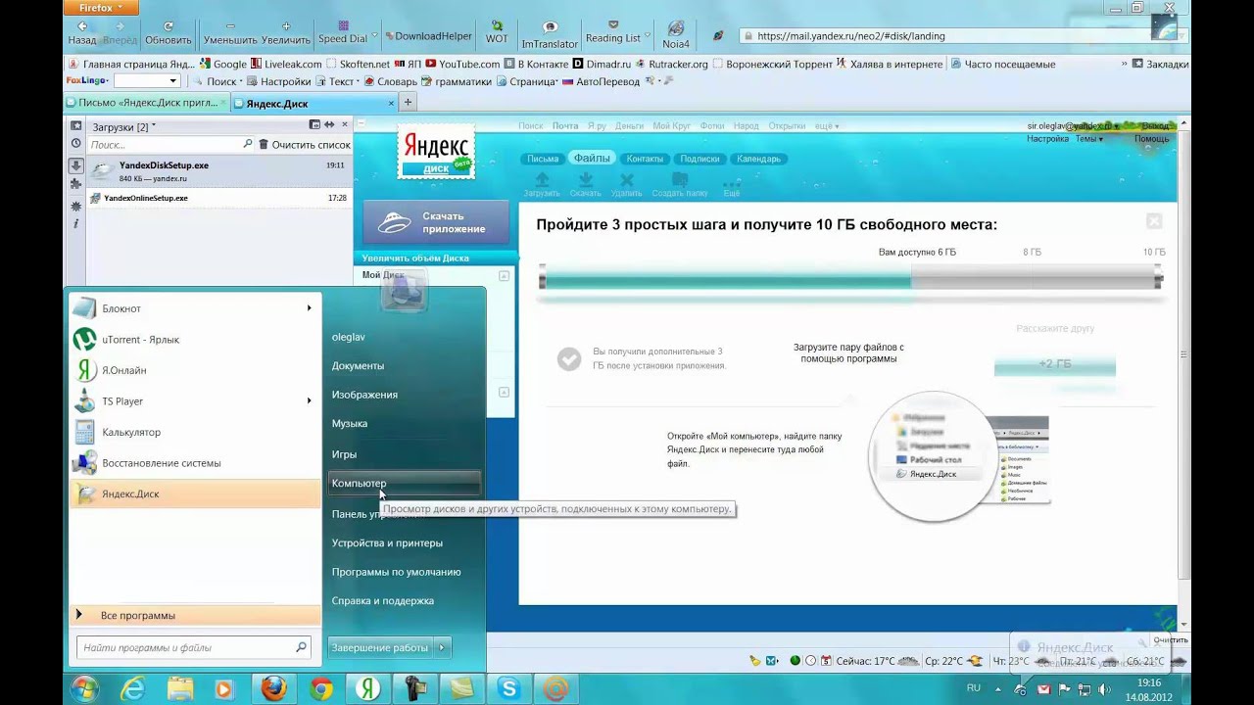1254x705 pixels.
Task: Open the Rutracker.org bookmark
Action: point(670,64)
